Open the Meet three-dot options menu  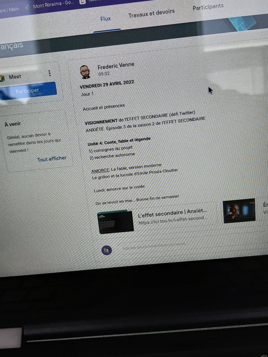click(x=49, y=73)
